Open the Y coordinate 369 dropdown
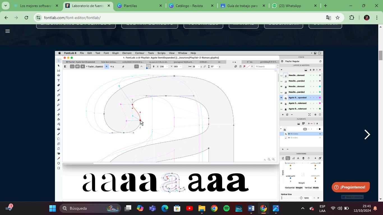 (x=181, y=67)
